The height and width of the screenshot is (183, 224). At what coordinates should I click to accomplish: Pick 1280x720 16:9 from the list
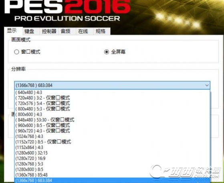coord(112,159)
